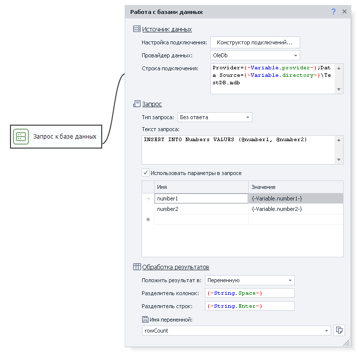
Task: Click the number2 parameter name cell
Action: pos(201,209)
